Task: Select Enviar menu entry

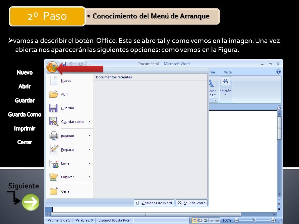Action: (x=70, y=163)
